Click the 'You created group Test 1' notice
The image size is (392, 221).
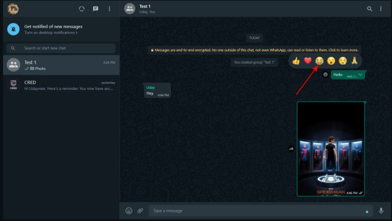click(255, 62)
